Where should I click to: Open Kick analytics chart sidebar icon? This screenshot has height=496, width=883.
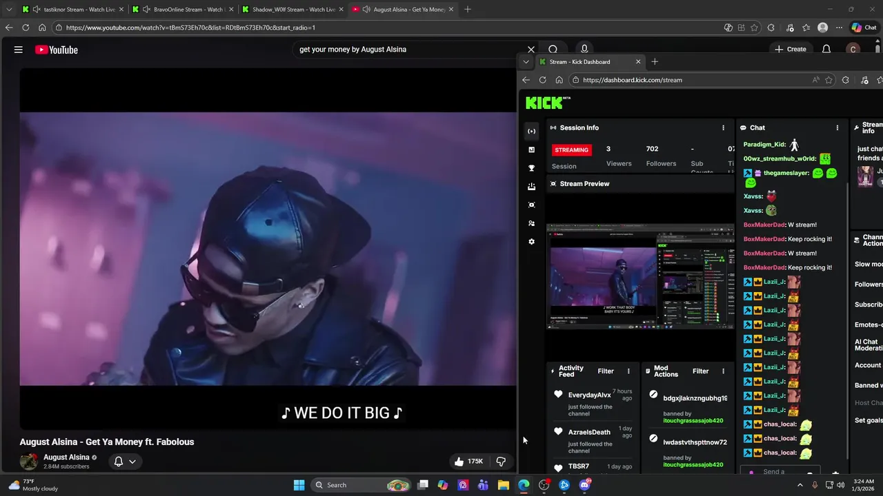pos(531,149)
